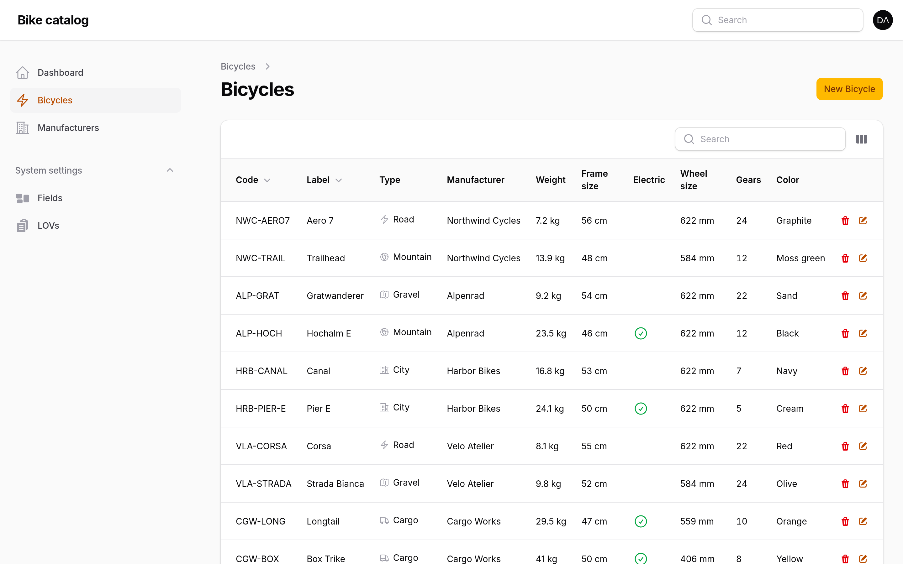The width and height of the screenshot is (903, 564).
Task: Edit the NWC-AERO7 bicycle entry
Action: [x=863, y=221]
